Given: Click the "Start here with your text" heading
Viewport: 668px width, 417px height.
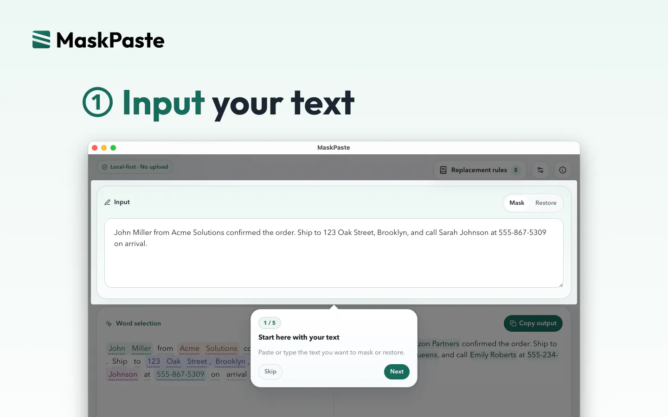Looking at the screenshot, I should click(x=299, y=337).
